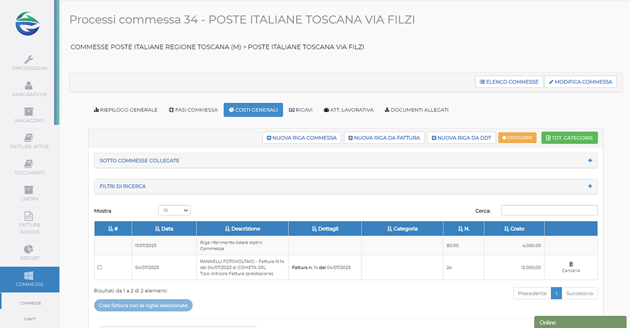The height and width of the screenshot is (328, 630).
Task: Click Riga riferimento totale statini description
Action: (x=231, y=245)
